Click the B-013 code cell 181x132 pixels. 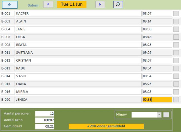[8, 68]
